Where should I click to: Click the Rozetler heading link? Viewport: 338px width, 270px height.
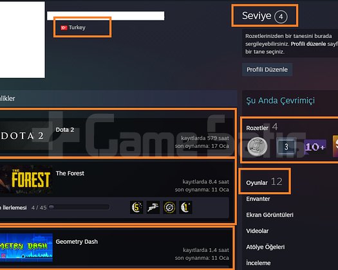point(257,128)
